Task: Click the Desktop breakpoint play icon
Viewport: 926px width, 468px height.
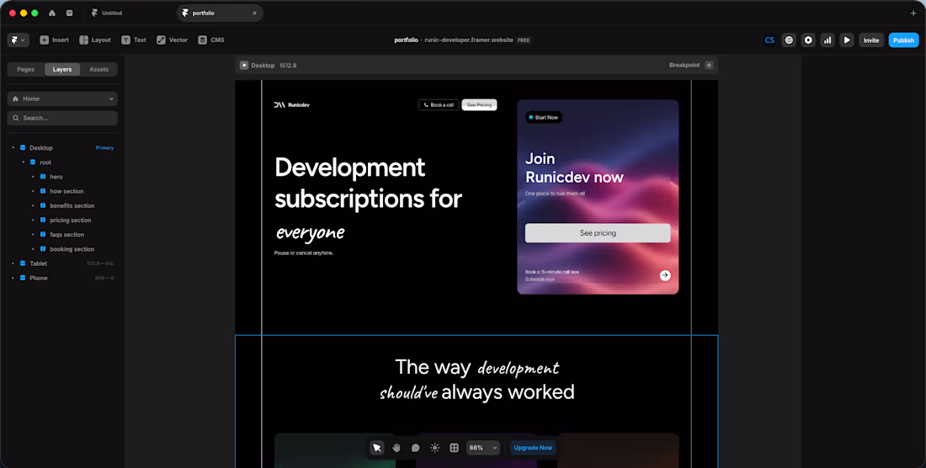Action: click(x=244, y=65)
